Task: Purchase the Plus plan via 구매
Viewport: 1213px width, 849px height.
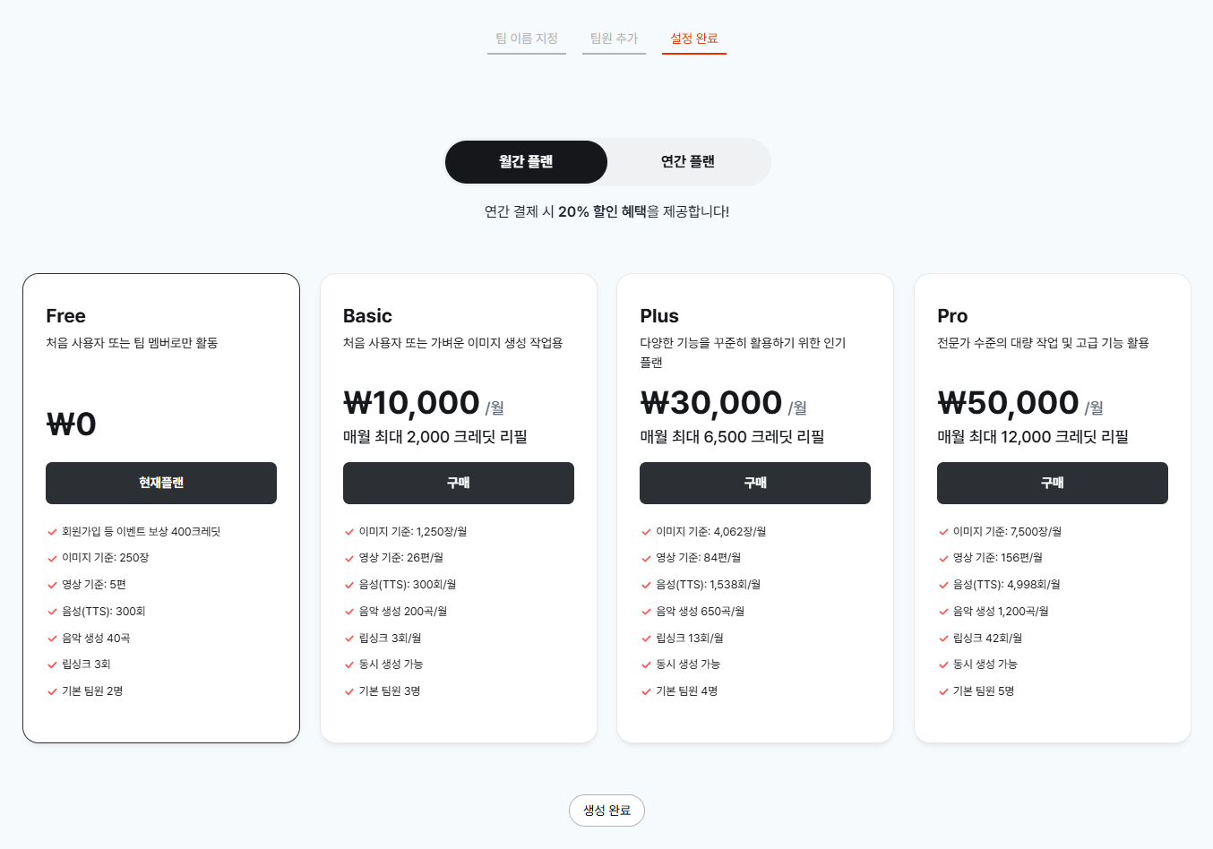Action: (755, 483)
